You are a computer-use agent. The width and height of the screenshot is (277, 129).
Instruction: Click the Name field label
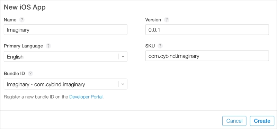tap(10, 20)
